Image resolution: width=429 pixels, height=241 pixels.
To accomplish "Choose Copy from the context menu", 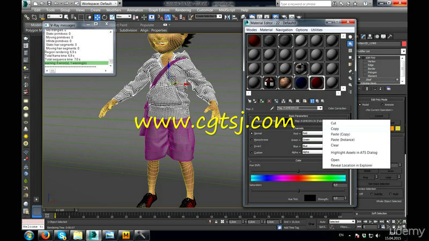I will pyautogui.click(x=335, y=129).
